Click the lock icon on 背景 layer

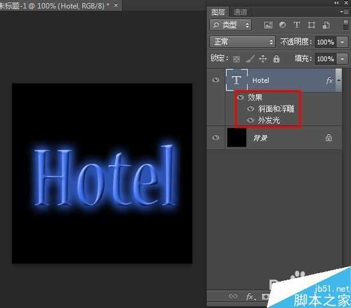click(329, 137)
